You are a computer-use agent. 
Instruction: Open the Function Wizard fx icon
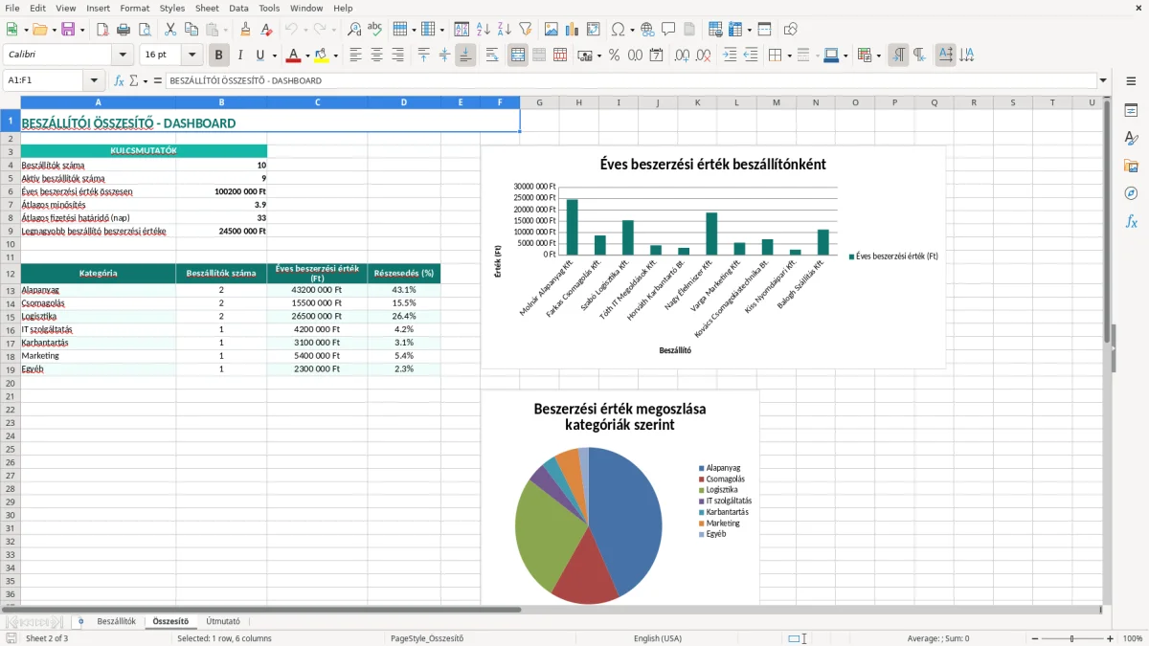[119, 80]
